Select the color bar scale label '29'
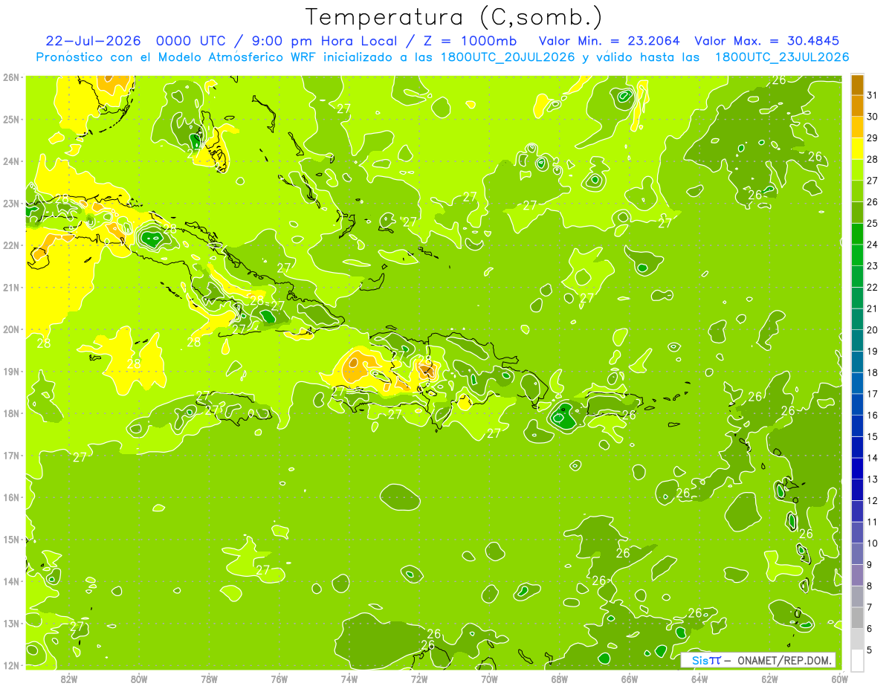892x689 pixels. (x=873, y=138)
